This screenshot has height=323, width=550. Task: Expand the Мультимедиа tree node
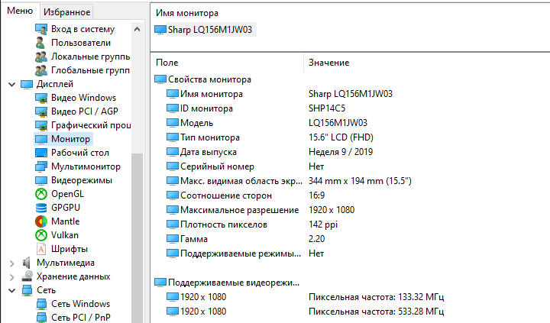pyautogui.click(x=11, y=263)
